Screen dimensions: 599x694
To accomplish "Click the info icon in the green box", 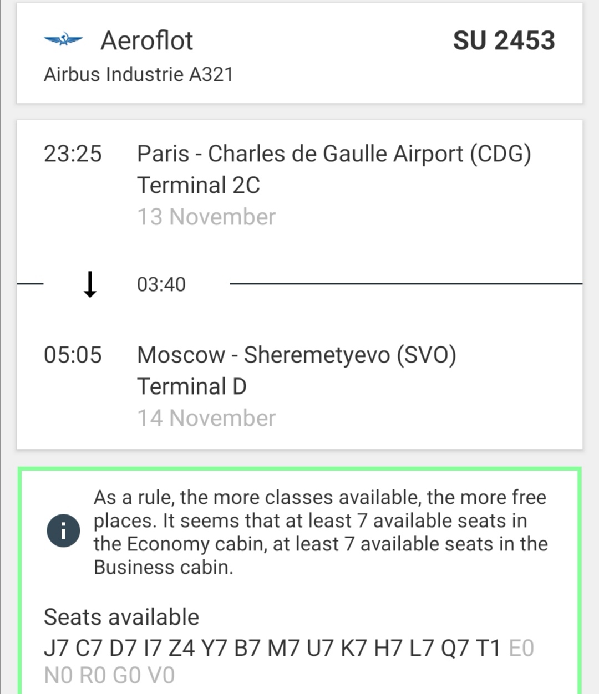I will coord(63,532).
